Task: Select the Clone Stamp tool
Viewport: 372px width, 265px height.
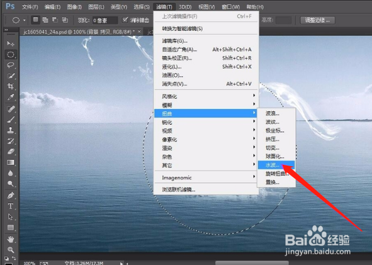Action: click(x=11, y=130)
